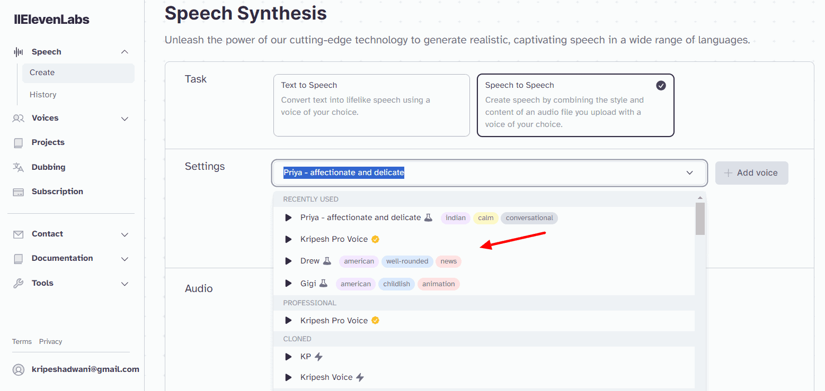Click the voice list scrollbar thumb
825x391 pixels.
point(700,218)
